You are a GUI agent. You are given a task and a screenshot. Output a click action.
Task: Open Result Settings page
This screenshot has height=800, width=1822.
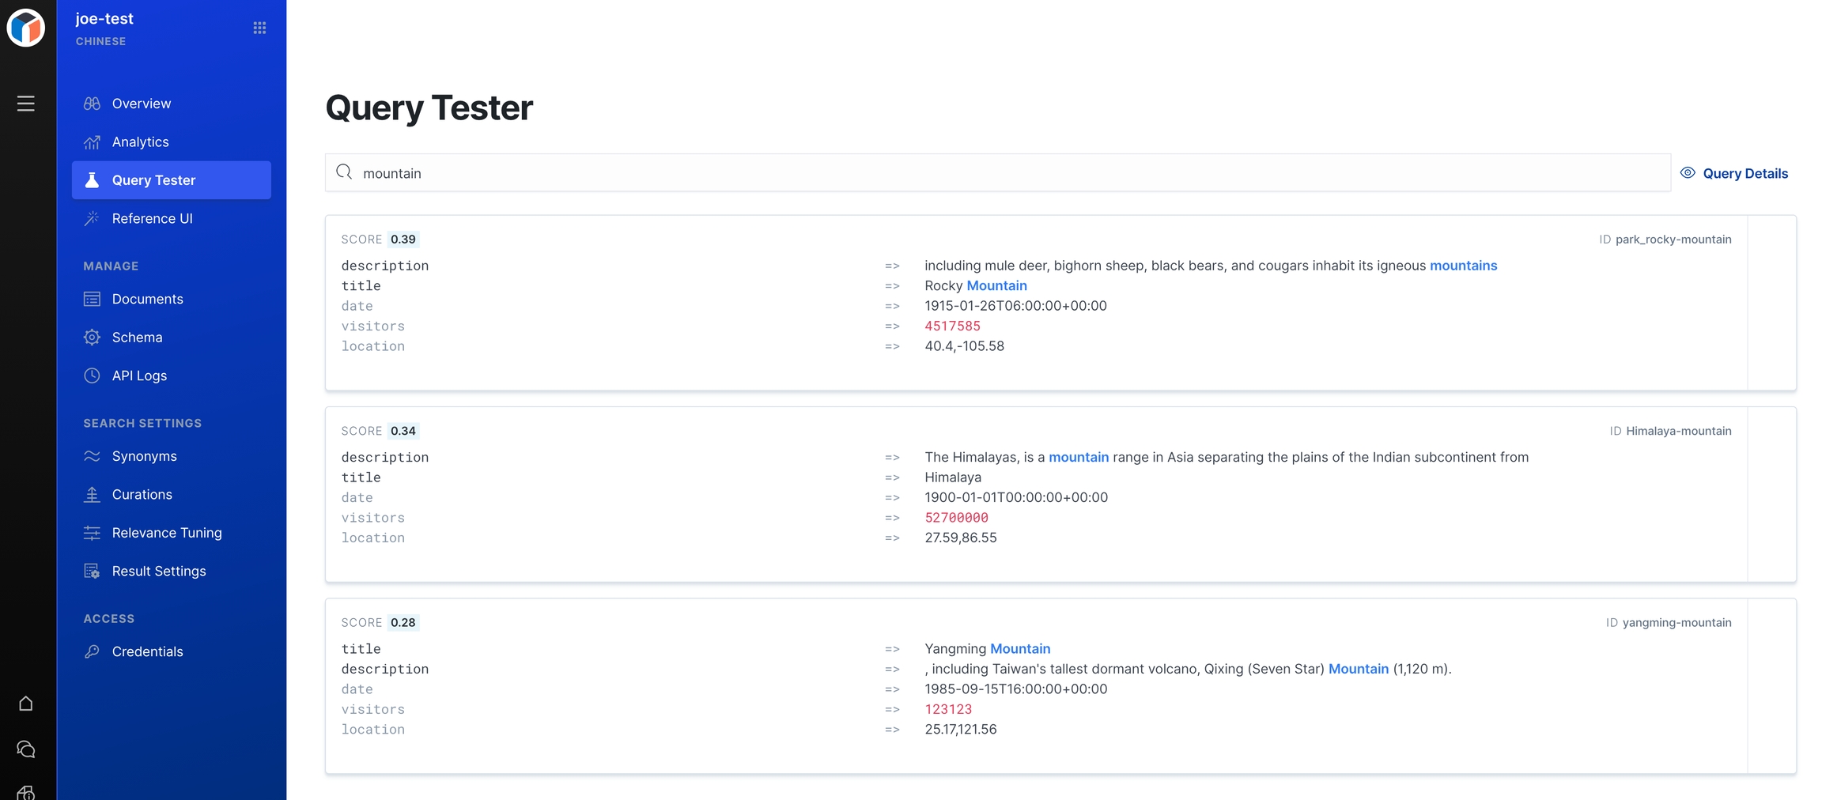pyautogui.click(x=158, y=572)
